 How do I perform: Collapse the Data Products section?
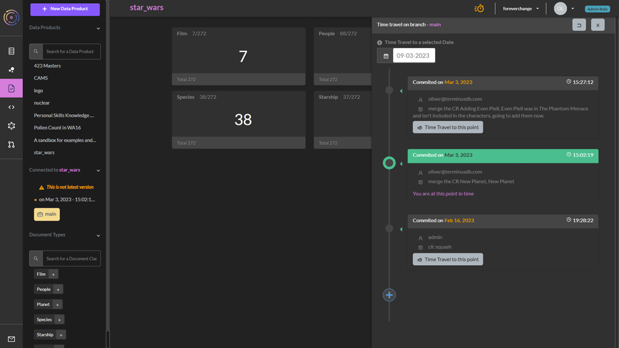(x=98, y=28)
